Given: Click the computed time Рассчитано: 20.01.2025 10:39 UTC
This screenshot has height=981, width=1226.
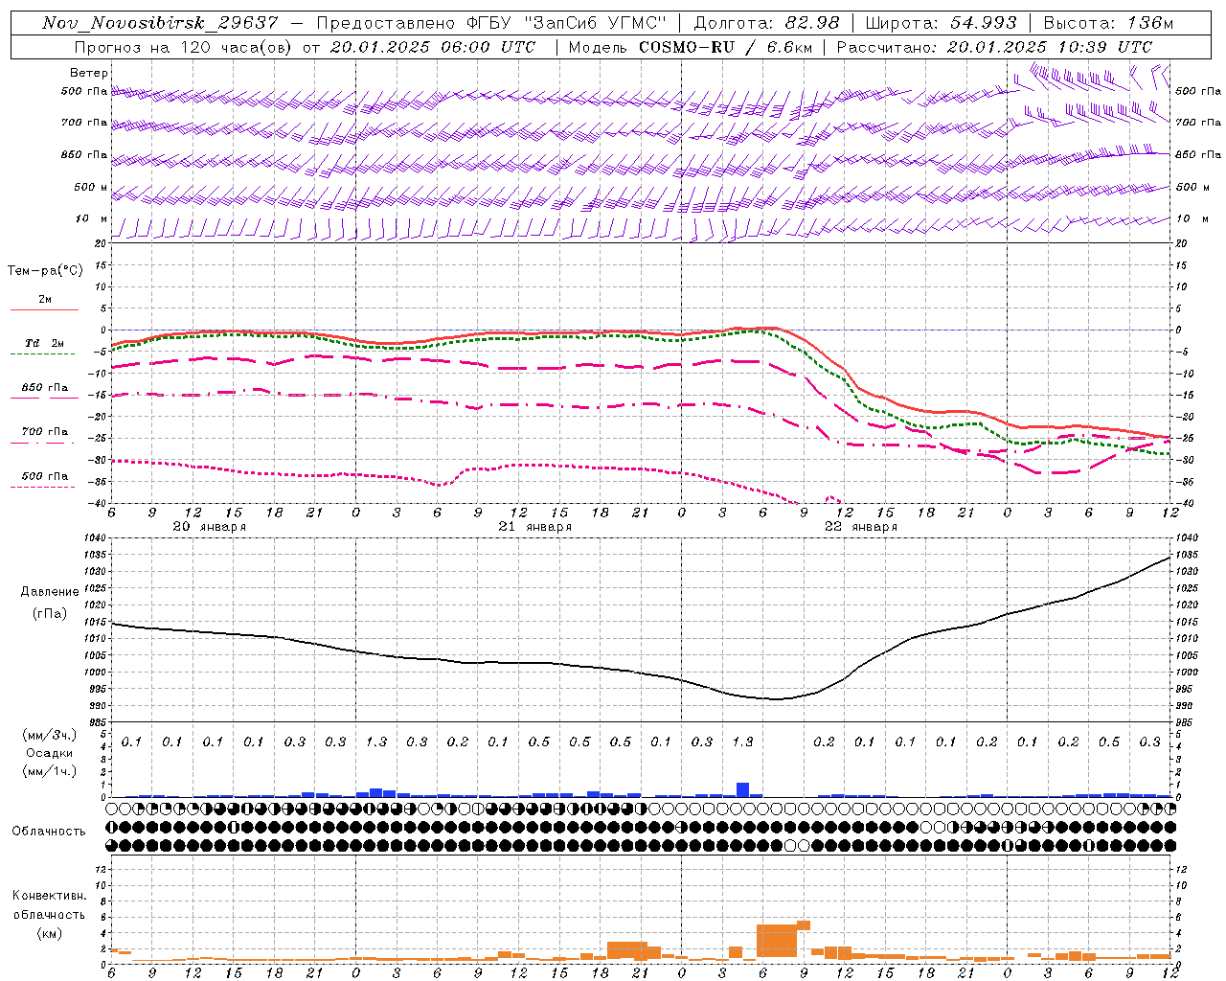Looking at the screenshot, I should 994,47.
